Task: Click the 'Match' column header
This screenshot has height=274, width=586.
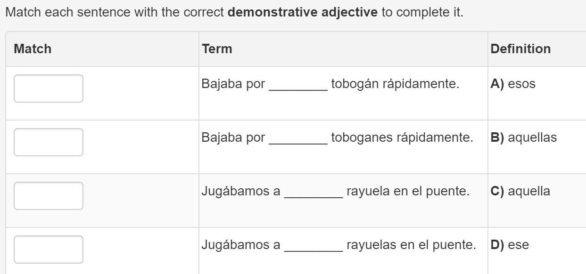Action: tap(33, 48)
